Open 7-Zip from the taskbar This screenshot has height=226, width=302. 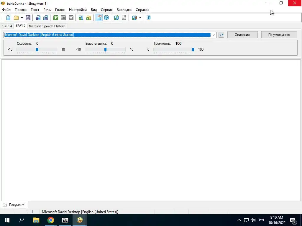(x=65, y=220)
